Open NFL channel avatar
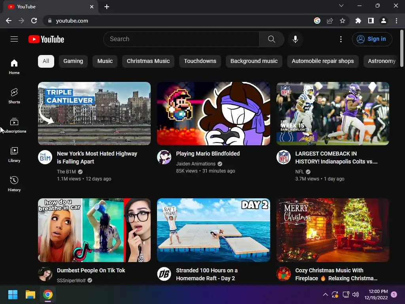This screenshot has height=304, width=405. (x=284, y=157)
